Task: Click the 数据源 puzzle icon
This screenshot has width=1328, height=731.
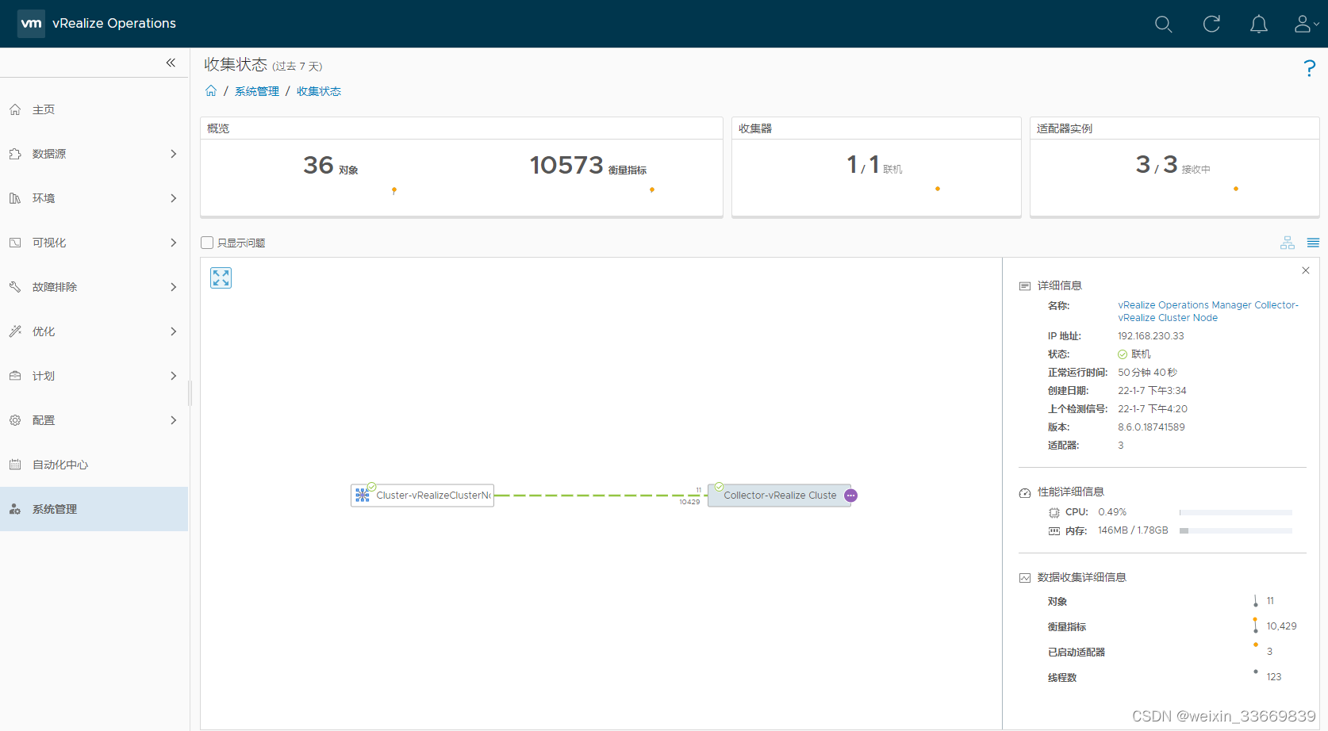Action: pos(15,154)
